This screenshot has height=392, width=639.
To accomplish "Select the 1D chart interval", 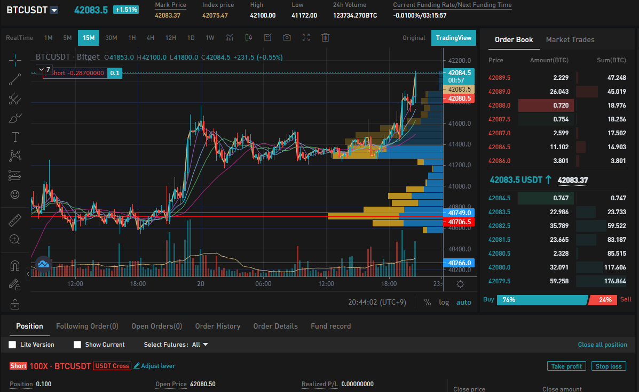I will pyautogui.click(x=191, y=38).
